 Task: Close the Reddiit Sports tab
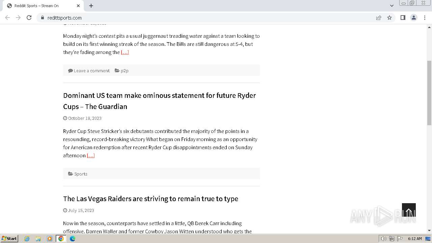point(78,6)
